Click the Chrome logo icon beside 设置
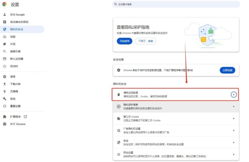The height and width of the screenshot is (162, 249). pos(5,4)
